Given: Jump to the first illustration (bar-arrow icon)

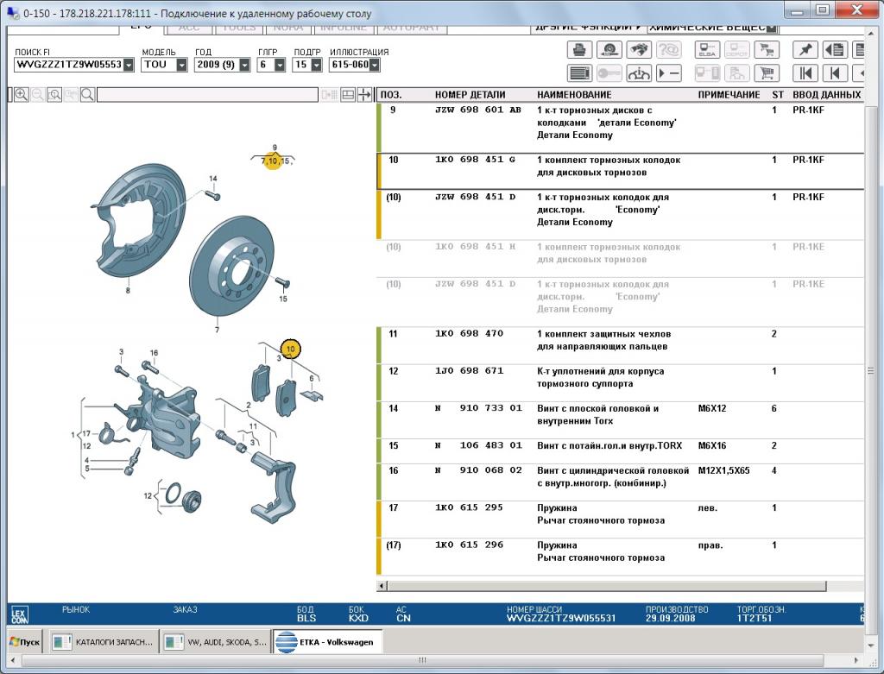Looking at the screenshot, I should [x=805, y=73].
